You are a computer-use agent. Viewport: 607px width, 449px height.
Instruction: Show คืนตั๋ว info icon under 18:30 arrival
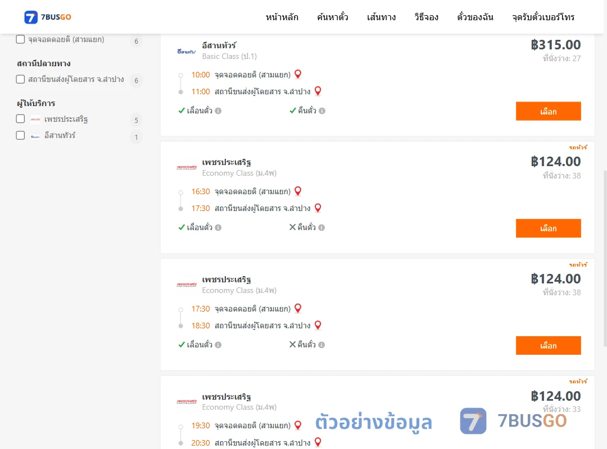[x=321, y=345]
